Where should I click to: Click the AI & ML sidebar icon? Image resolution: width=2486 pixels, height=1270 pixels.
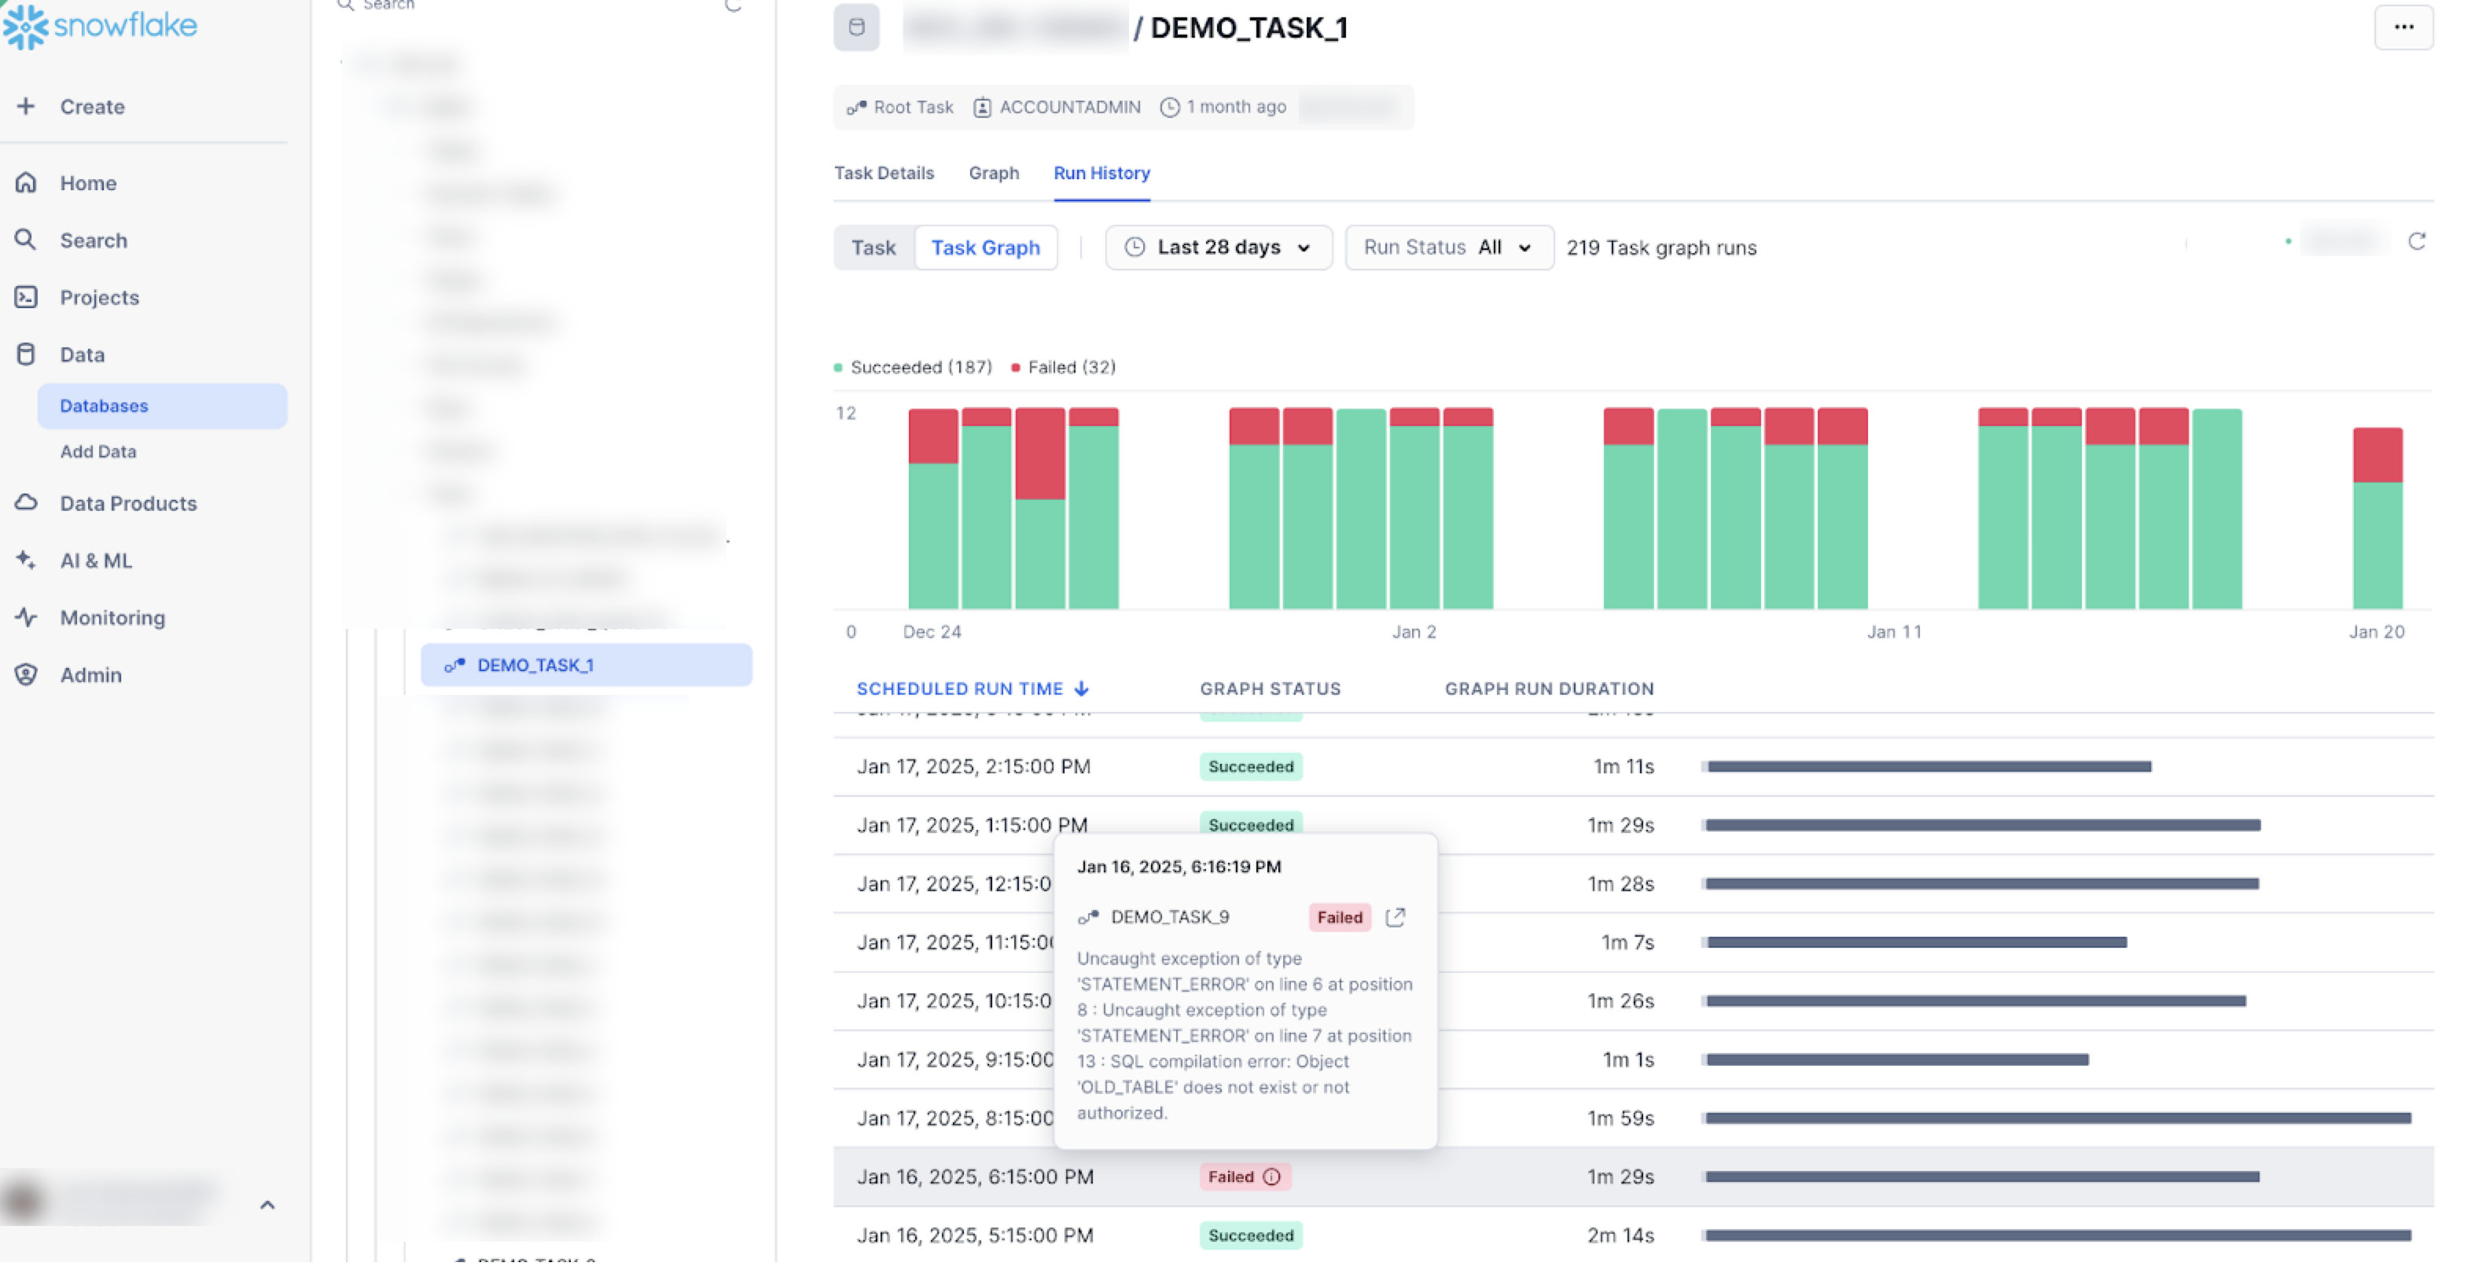[x=26, y=560]
